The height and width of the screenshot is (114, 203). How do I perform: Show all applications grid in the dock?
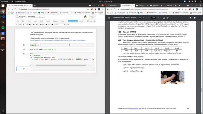tap(3, 111)
